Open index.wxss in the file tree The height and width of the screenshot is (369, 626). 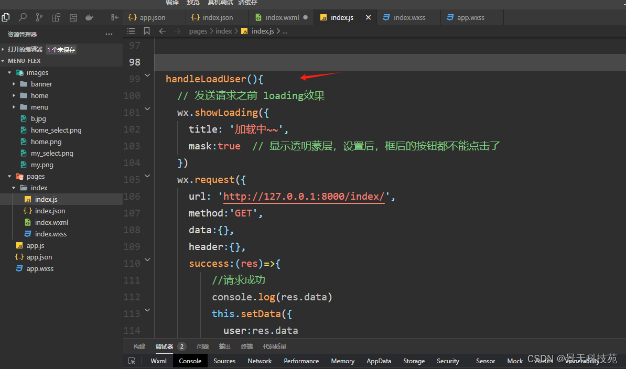pos(51,234)
